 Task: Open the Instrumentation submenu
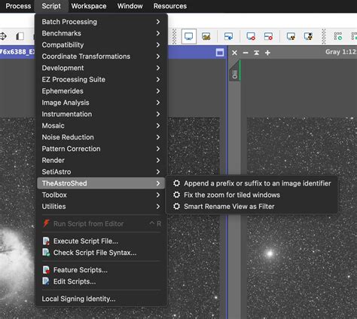coord(101,115)
